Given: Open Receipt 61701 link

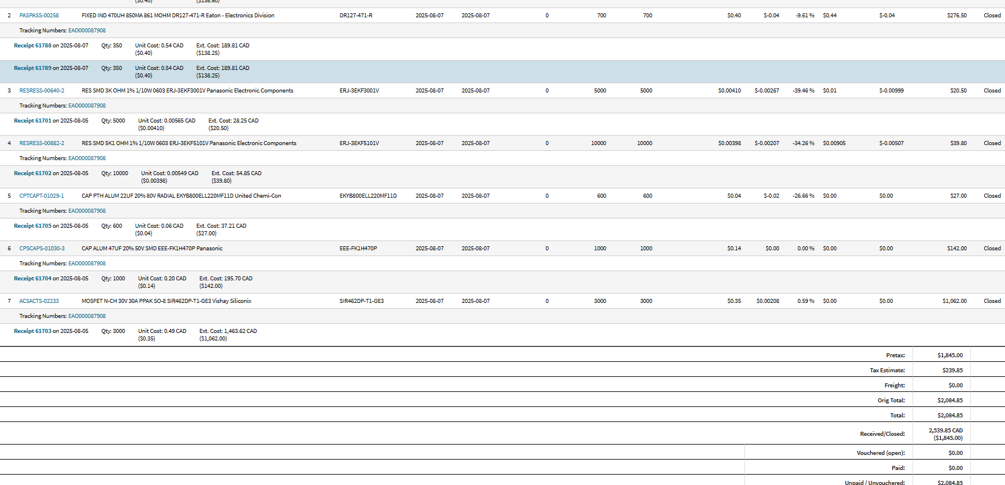Looking at the screenshot, I should pos(32,121).
